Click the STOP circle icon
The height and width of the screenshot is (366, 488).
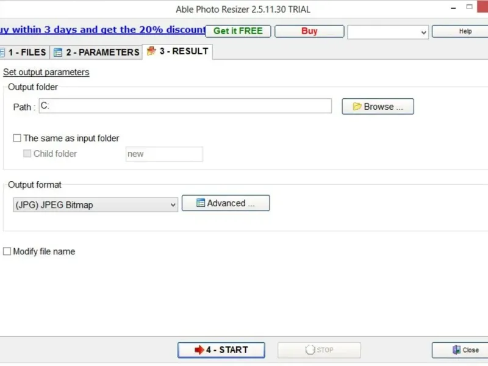pos(310,350)
